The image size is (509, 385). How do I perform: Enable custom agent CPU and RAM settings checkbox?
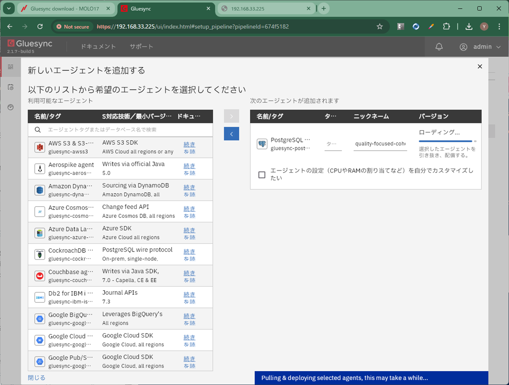[x=262, y=175]
